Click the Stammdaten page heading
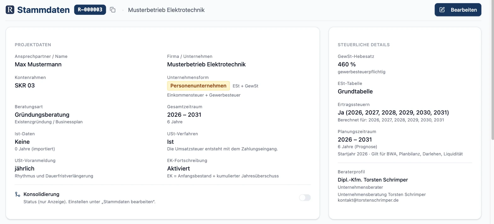494x224 pixels. pos(43,10)
